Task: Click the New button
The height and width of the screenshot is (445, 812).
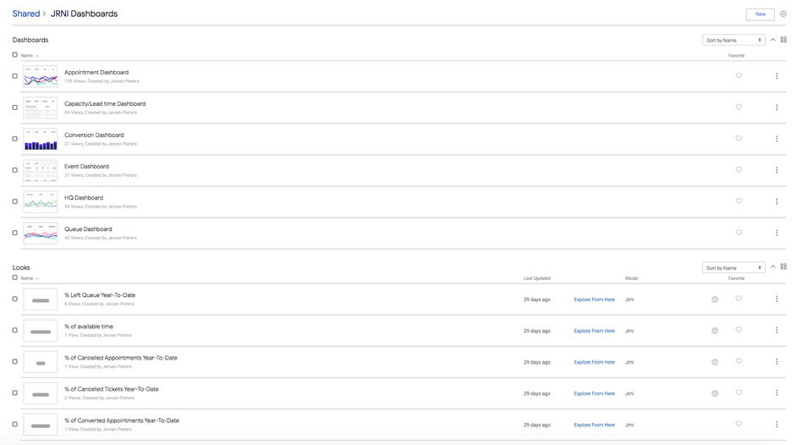Action: (760, 14)
